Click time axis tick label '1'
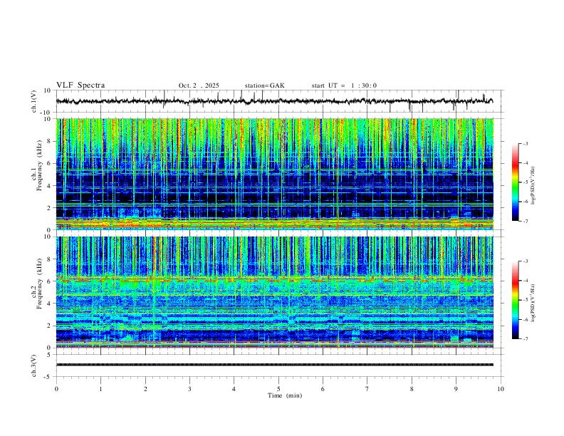This screenshot has height=436, width=564. click(100, 389)
